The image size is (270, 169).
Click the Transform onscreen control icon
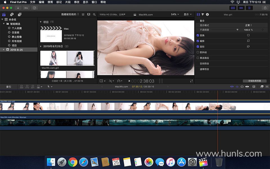point(248,35)
